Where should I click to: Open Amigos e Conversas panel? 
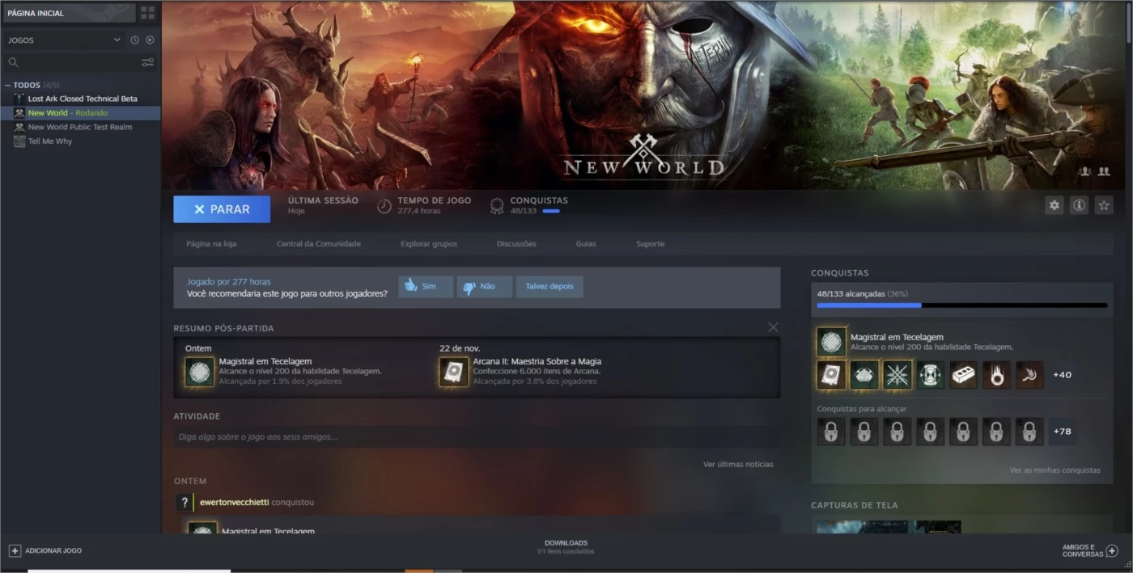1090,550
